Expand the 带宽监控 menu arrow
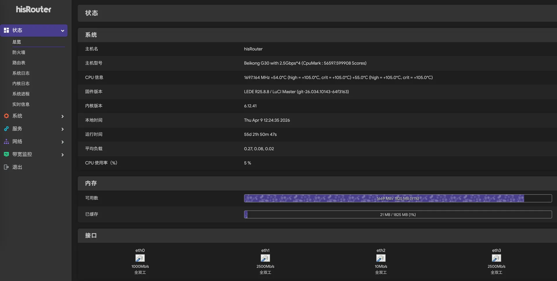557x281 pixels. (62, 155)
